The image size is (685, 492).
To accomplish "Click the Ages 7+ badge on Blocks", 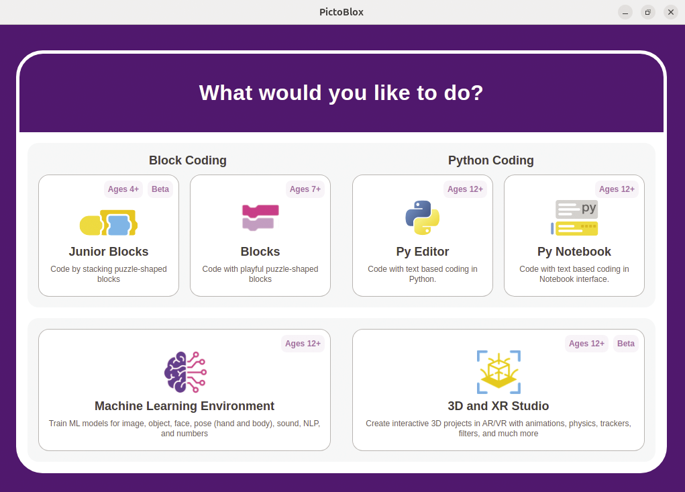I will point(305,189).
